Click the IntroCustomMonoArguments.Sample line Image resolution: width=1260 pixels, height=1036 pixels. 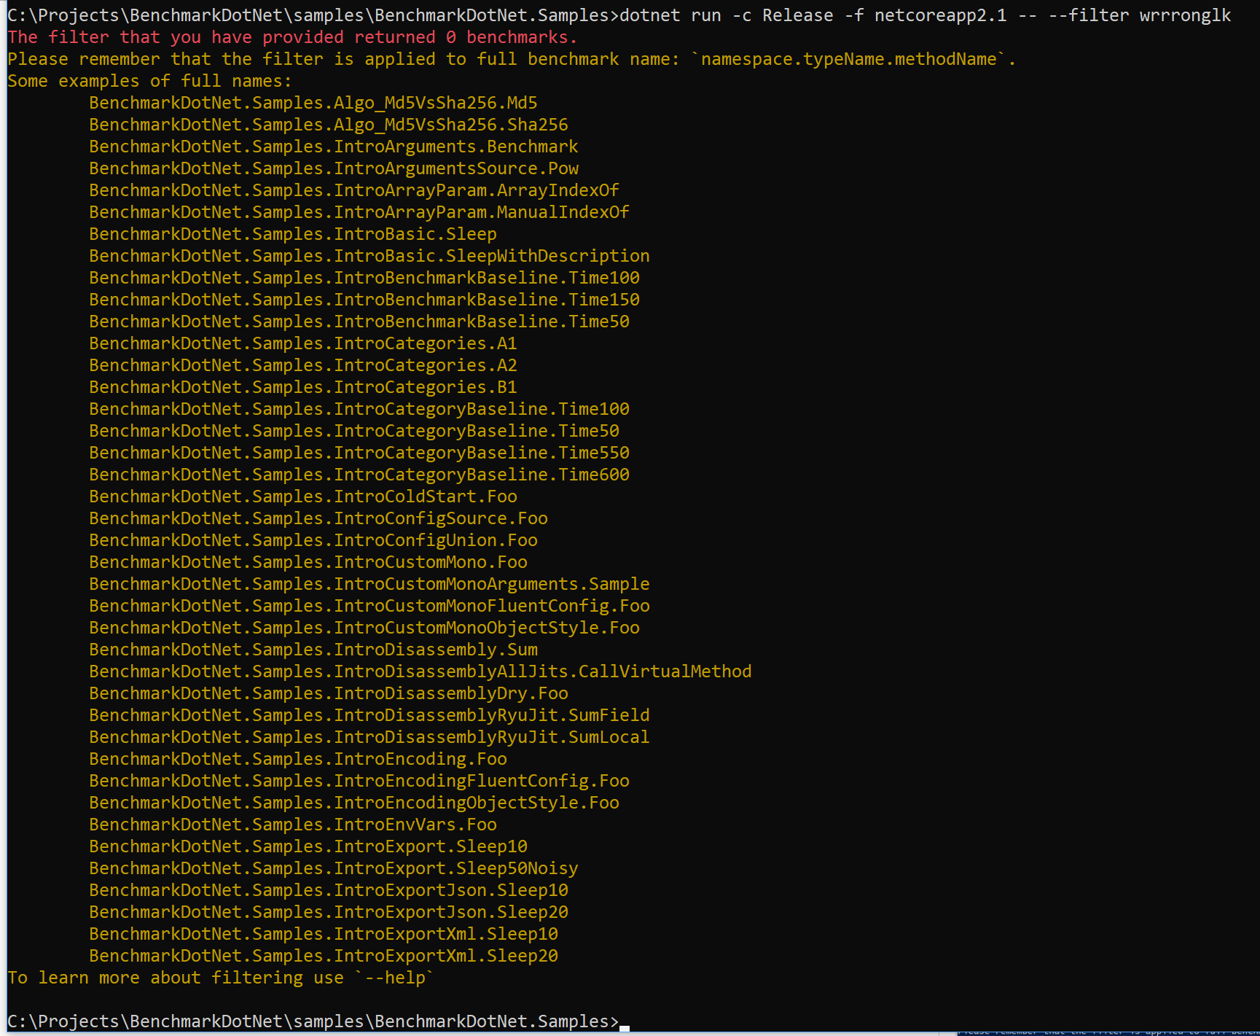tap(368, 584)
